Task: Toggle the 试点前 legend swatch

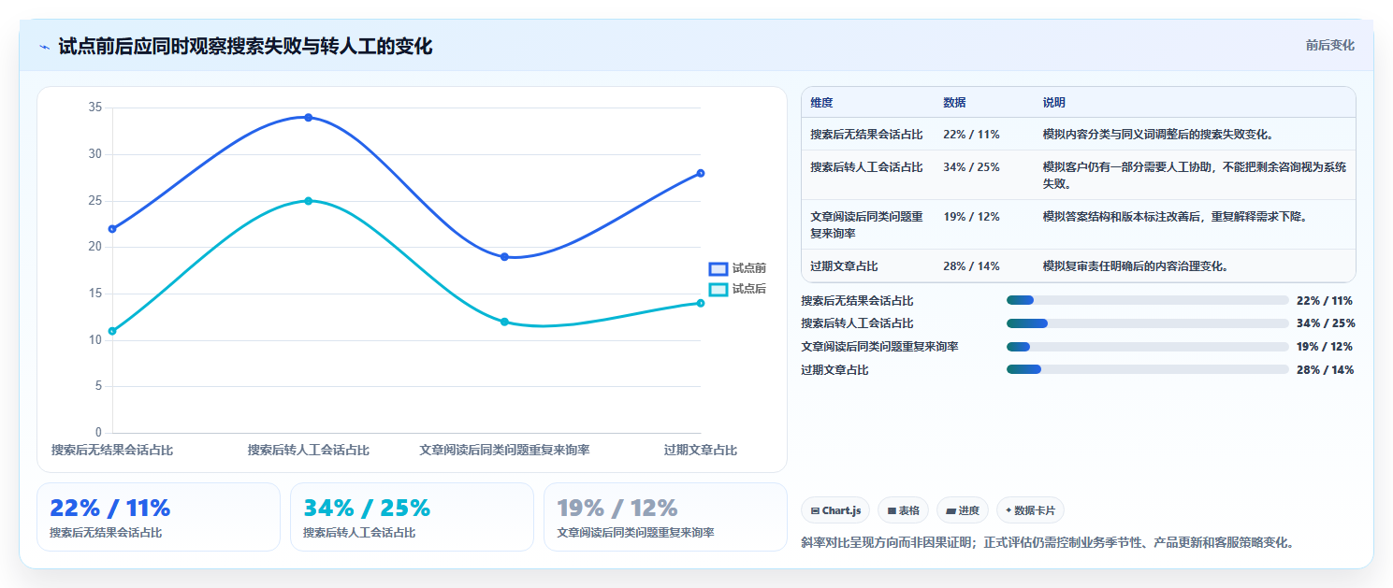Action: click(x=718, y=268)
